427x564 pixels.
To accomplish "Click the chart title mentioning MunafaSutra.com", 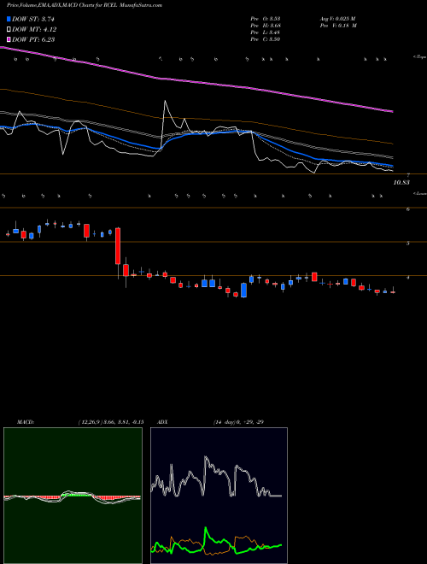I will [84, 5].
